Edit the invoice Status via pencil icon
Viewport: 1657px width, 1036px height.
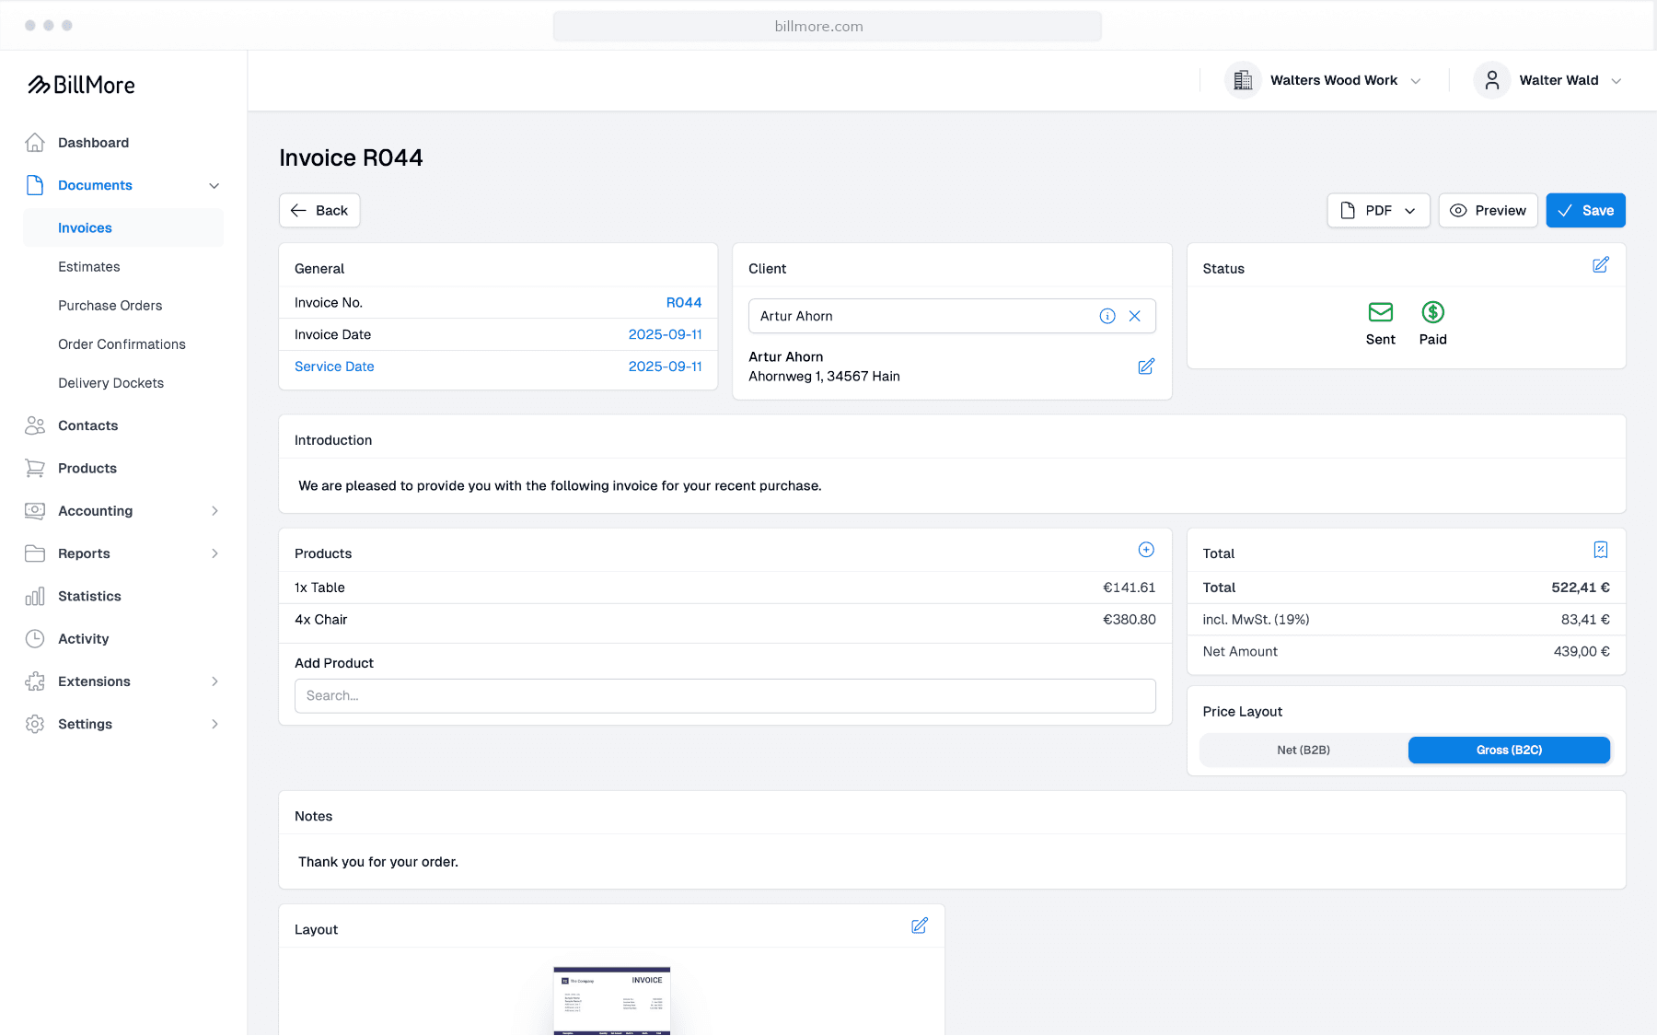1601,264
